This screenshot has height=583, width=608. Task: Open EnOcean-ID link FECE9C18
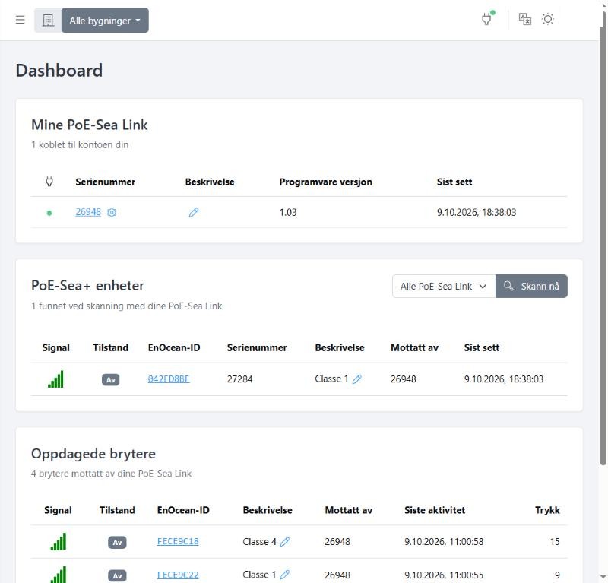click(178, 541)
